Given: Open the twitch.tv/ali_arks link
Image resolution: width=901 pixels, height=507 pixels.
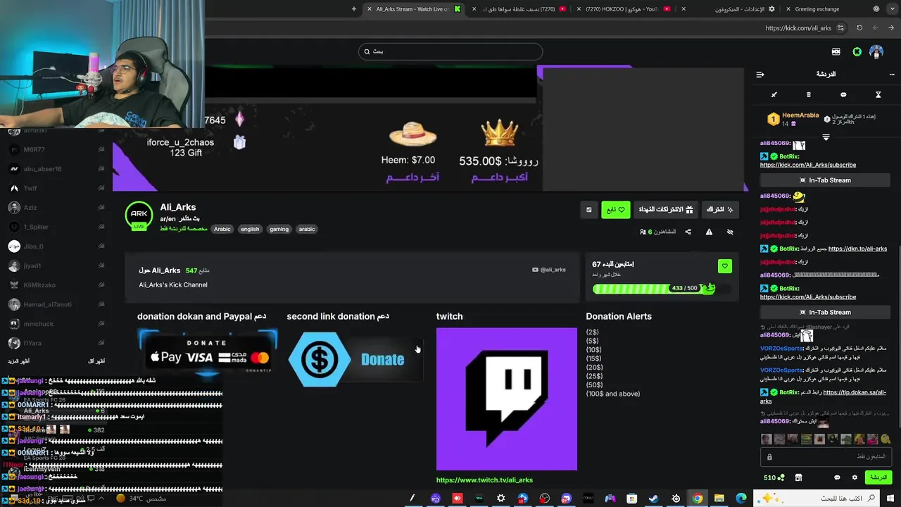Looking at the screenshot, I should pyautogui.click(x=484, y=480).
